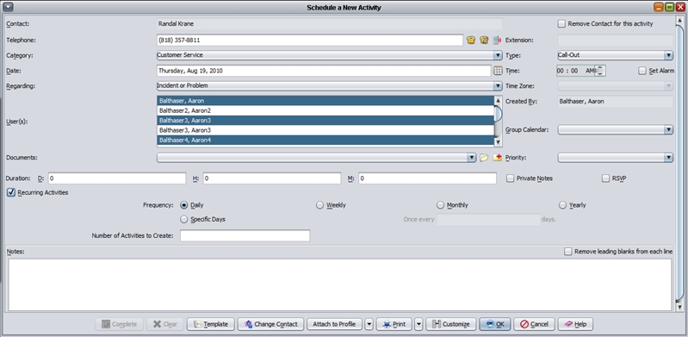Viewport: 688px width, 337px height.
Task: Click the Date field showing Thursday, Aug 19
Action: click(324, 71)
